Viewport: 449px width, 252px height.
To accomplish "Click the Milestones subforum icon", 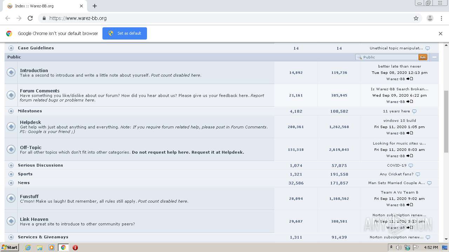I will click(x=11, y=111).
